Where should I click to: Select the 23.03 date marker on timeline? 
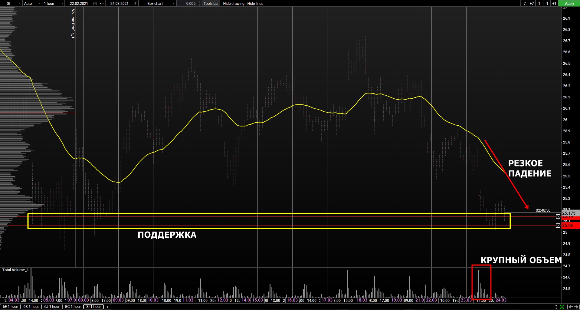(466, 300)
